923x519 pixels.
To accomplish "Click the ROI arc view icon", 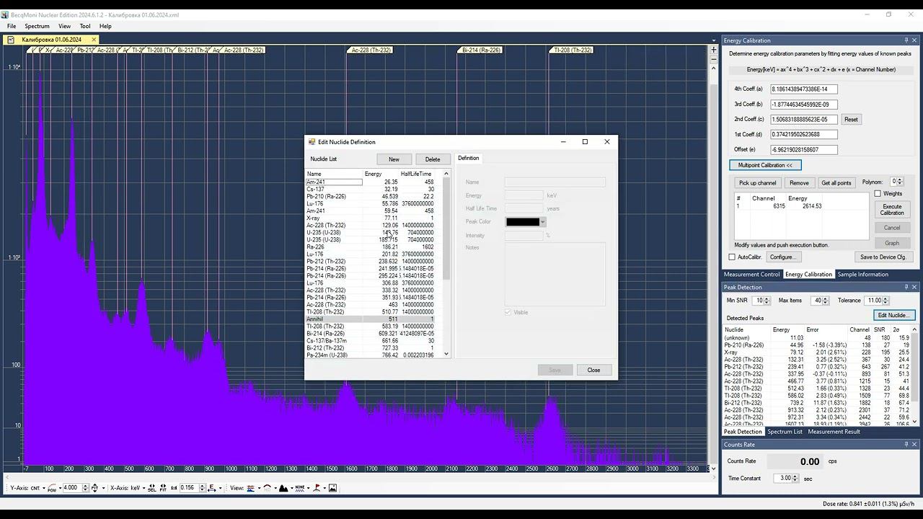I will [267, 488].
